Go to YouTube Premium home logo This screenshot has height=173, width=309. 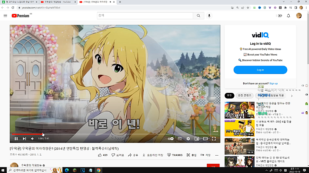20,16
